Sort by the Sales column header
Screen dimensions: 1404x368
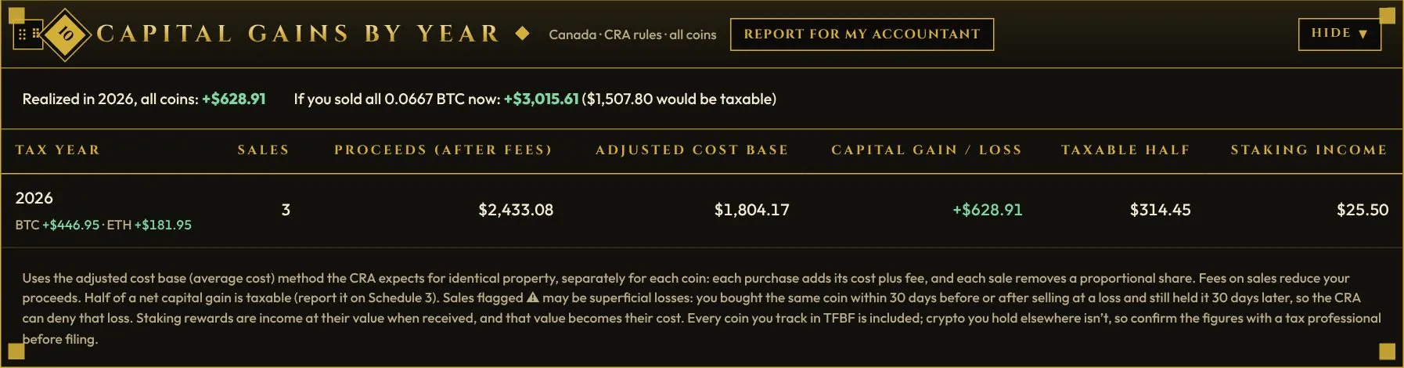pos(264,150)
